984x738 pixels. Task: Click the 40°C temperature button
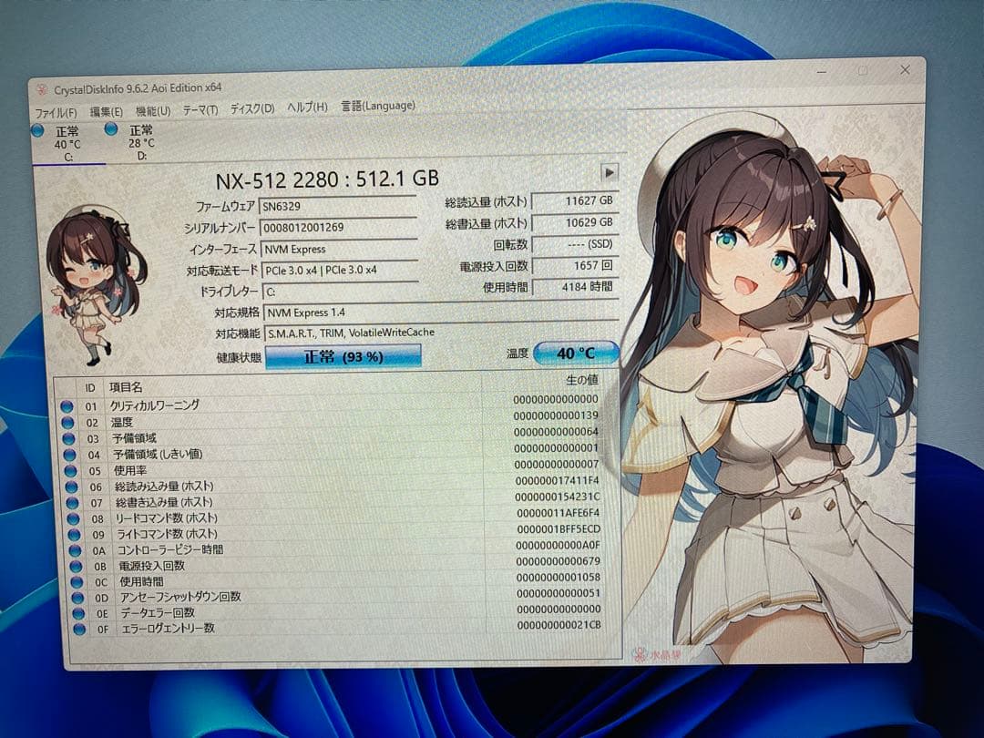coord(577,353)
